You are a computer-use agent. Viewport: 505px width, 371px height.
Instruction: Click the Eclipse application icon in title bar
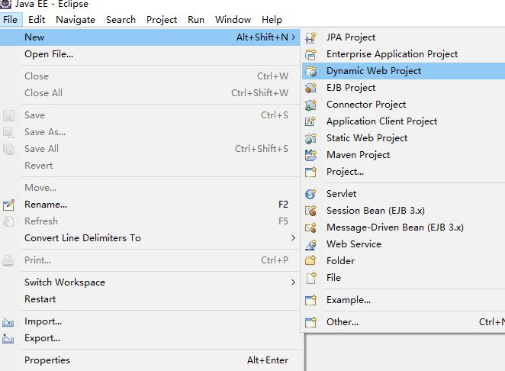[x=6, y=4]
